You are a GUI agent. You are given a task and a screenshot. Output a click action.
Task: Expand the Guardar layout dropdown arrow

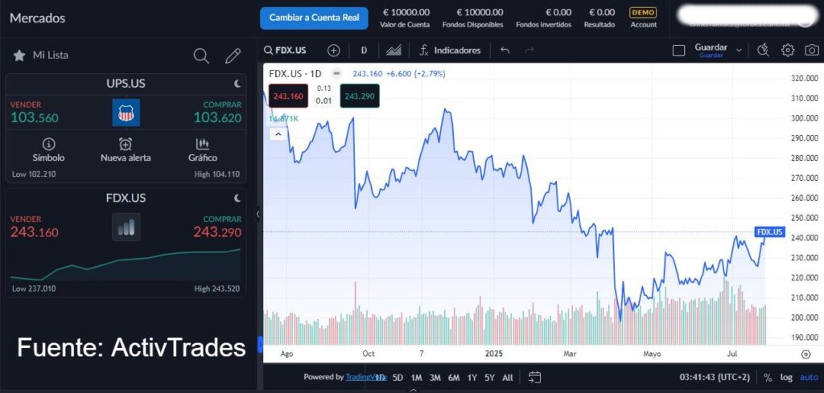739,50
